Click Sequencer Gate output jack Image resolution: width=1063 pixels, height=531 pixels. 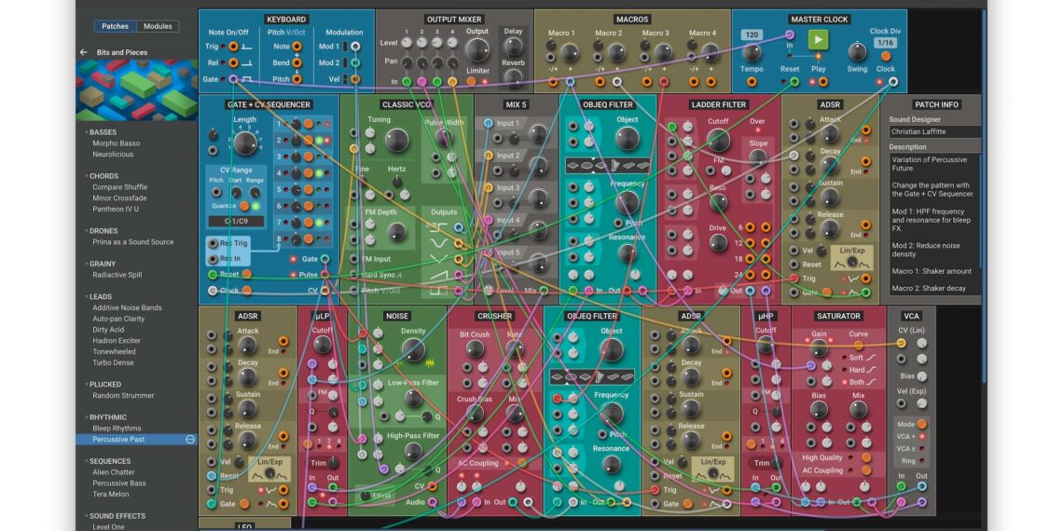[324, 259]
